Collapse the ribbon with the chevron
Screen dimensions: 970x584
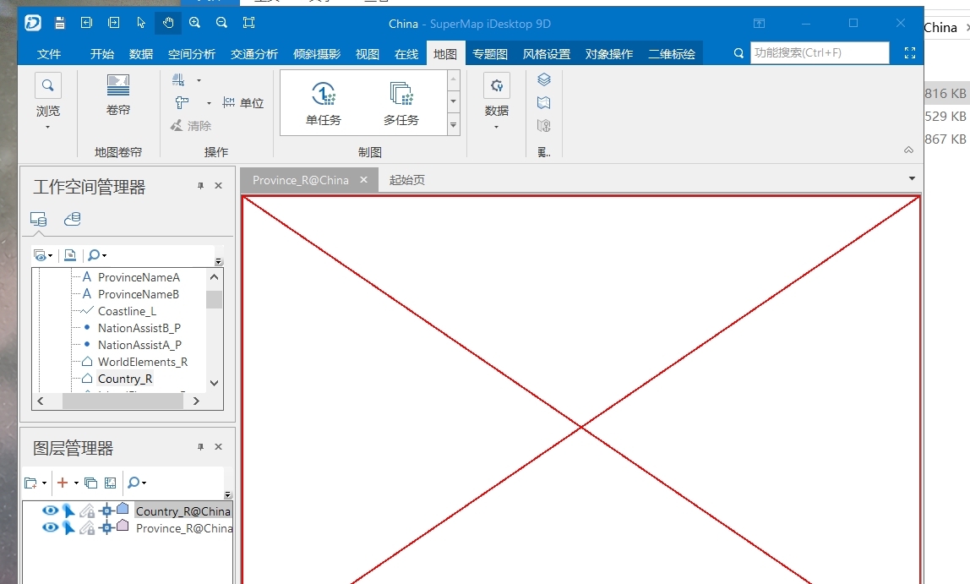[909, 150]
